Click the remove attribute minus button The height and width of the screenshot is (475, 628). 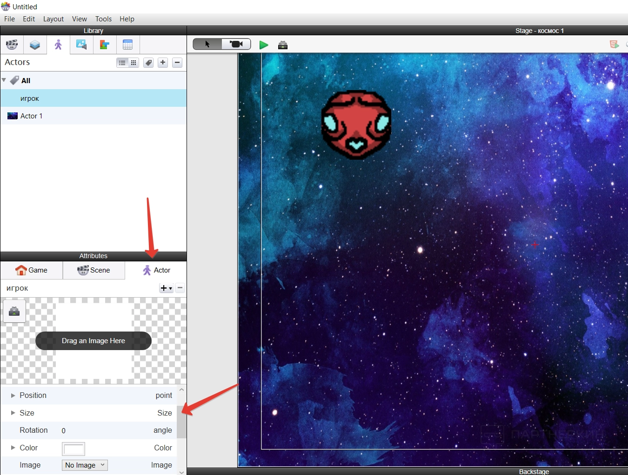point(180,288)
